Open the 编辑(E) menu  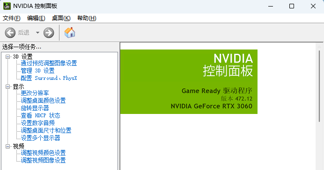click(x=36, y=18)
